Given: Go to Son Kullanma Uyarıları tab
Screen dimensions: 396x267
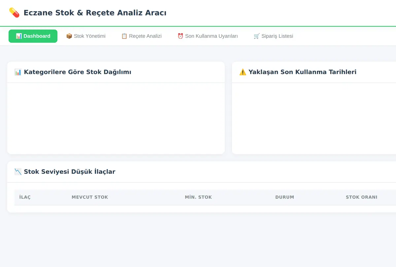Looking at the screenshot, I should tap(208, 36).
